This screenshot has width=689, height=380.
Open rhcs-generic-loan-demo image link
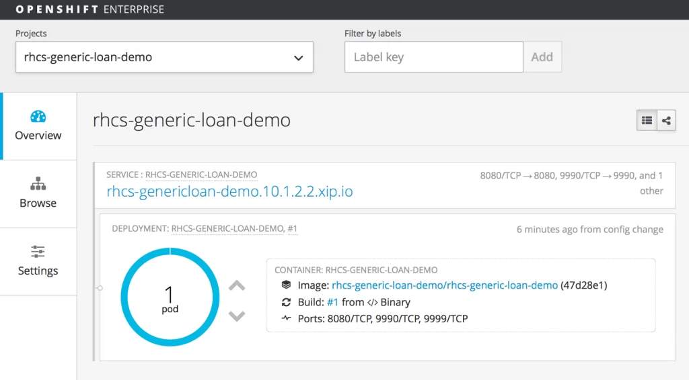coord(445,285)
